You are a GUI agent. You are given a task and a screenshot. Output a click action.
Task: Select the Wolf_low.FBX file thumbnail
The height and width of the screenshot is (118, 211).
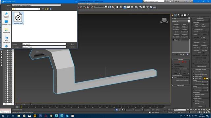(18, 18)
